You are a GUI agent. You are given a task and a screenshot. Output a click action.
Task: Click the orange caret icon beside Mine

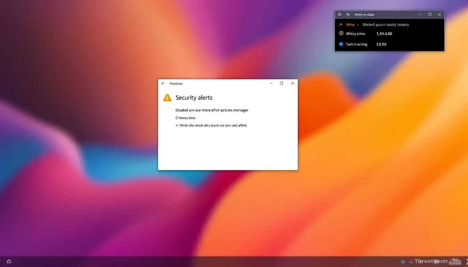pyautogui.click(x=341, y=25)
